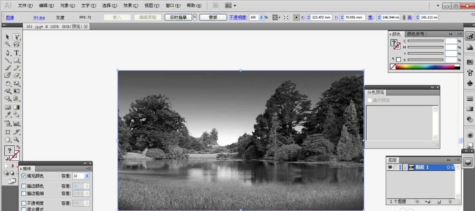Pick a color from the spectrum bar
Image resolution: width=475 pixels, height=211 pixels.
tap(425, 67)
